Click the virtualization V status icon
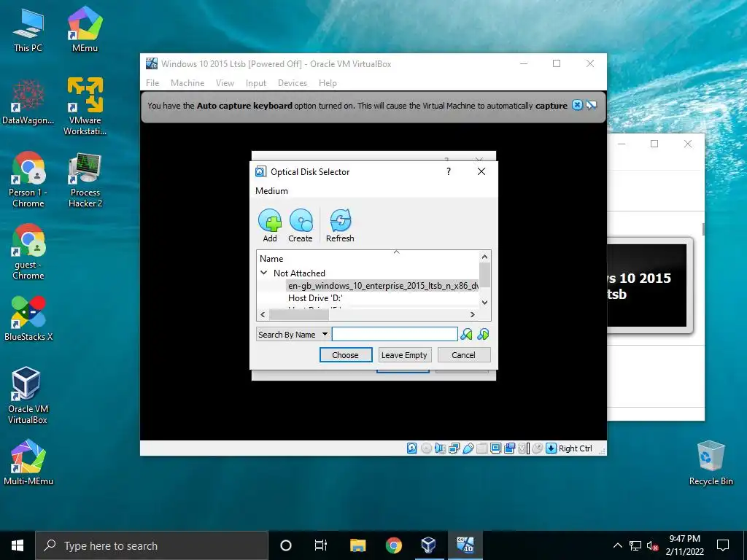Image resolution: width=747 pixels, height=560 pixels. (x=524, y=448)
